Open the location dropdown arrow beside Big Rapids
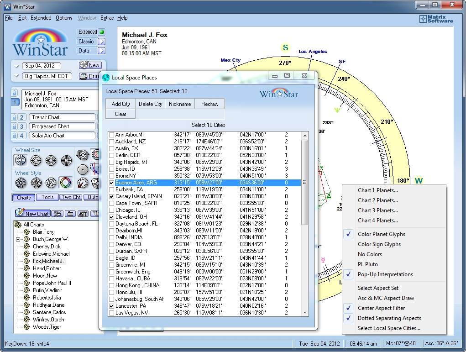The image size is (466, 352). pos(16,76)
